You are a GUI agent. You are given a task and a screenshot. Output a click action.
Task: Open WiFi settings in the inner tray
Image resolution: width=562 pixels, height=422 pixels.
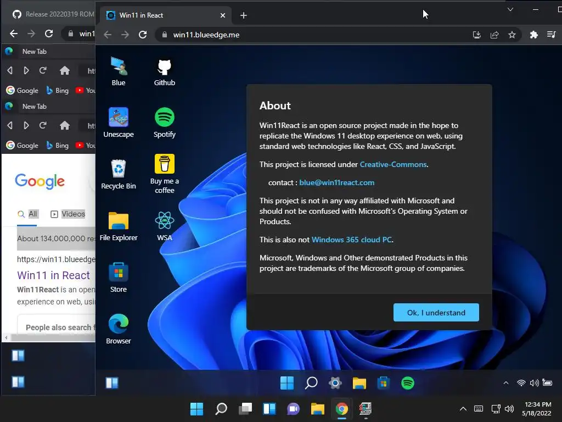[521, 383]
